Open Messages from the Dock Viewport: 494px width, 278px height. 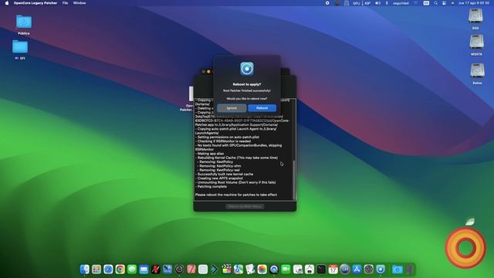[132, 270]
